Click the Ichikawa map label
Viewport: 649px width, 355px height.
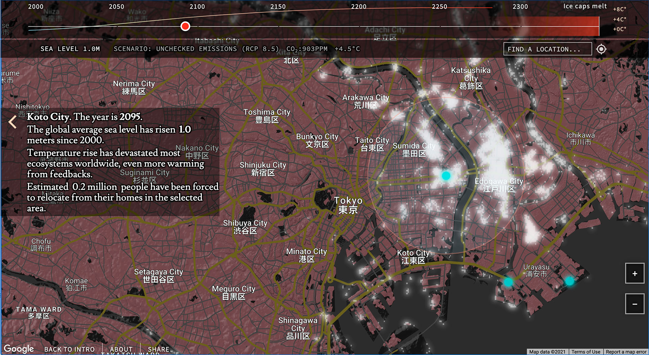[581, 139]
